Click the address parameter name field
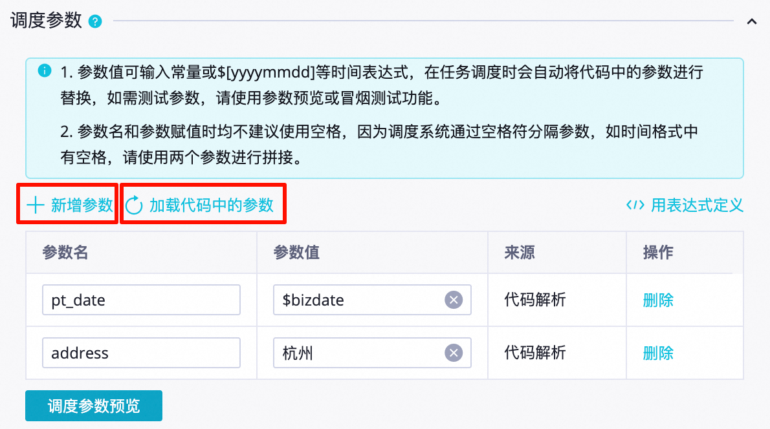Image resolution: width=770 pixels, height=429 pixels. click(141, 353)
